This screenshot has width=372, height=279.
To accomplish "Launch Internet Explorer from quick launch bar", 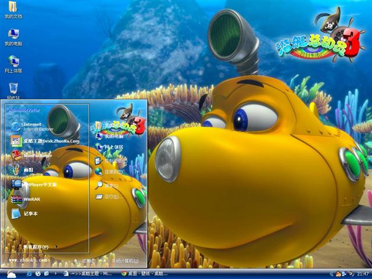I will [x=29, y=274].
